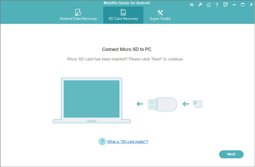Maximize the MobiKin window
Image resolution: width=255 pixels, height=167 pixels.
tap(242, 5)
